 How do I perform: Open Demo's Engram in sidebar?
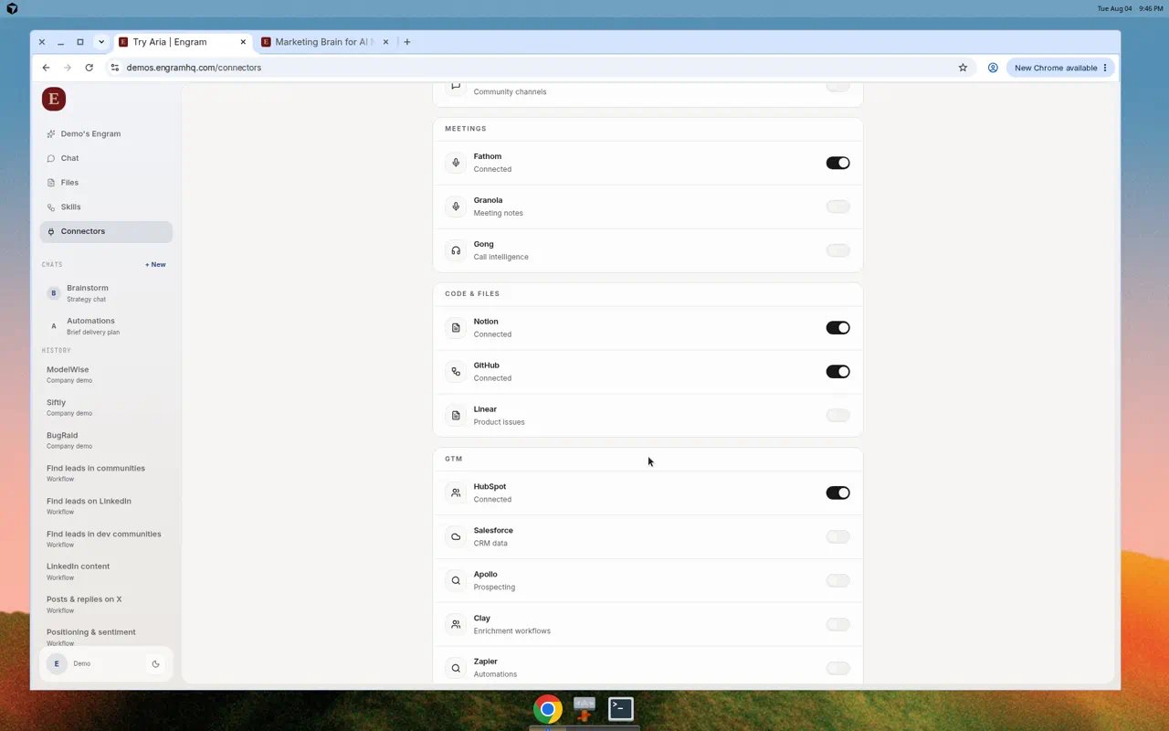pyautogui.click(x=106, y=134)
